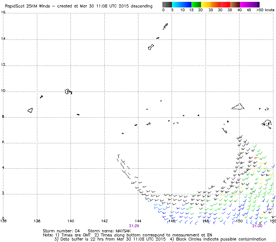Click the 'RapidScat 25KM Winds' title text
This screenshot has height=242, width=276.
(x=28, y=6)
